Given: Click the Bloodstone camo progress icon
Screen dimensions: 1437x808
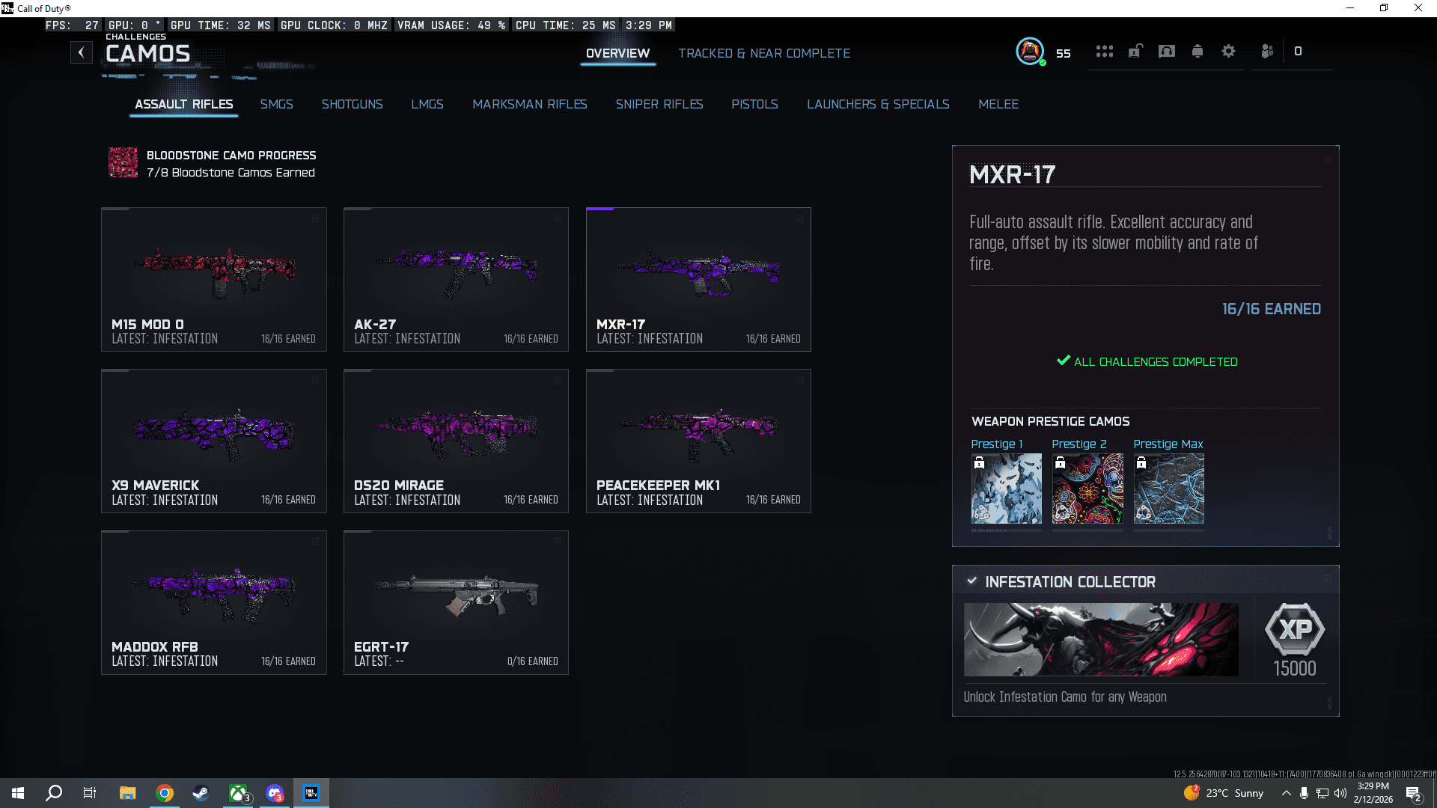Looking at the screenshot, I should point(123,162).
